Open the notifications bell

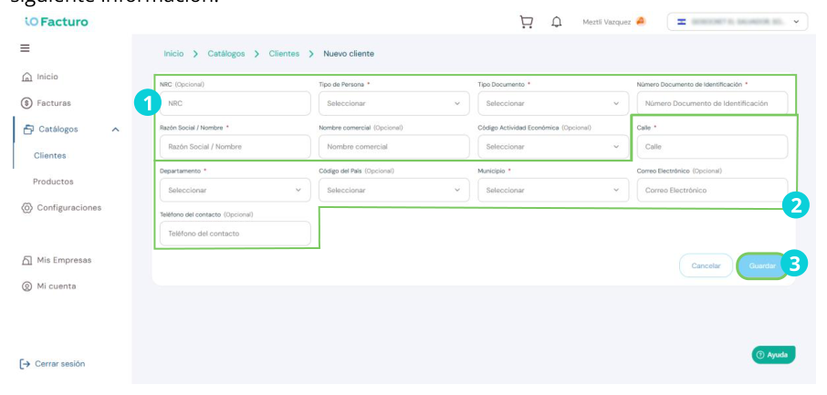557,22
